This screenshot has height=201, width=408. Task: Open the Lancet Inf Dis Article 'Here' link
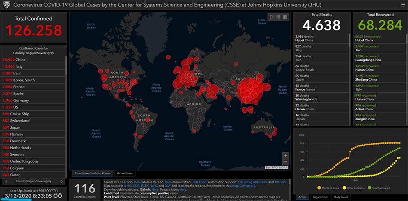pos(137,182)
